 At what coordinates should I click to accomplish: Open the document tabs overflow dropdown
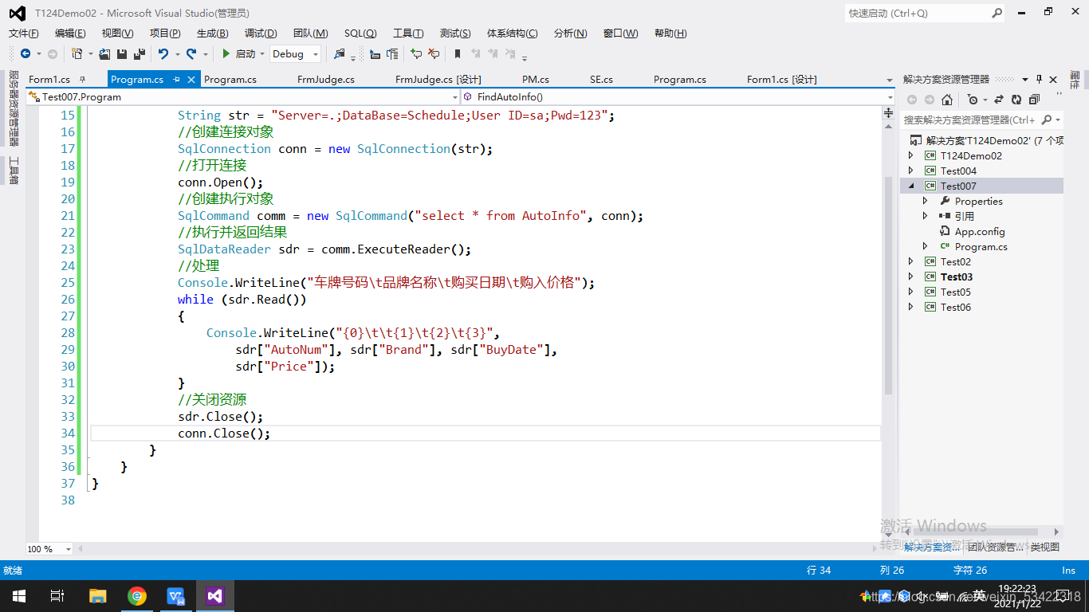(x=890, y=80)
